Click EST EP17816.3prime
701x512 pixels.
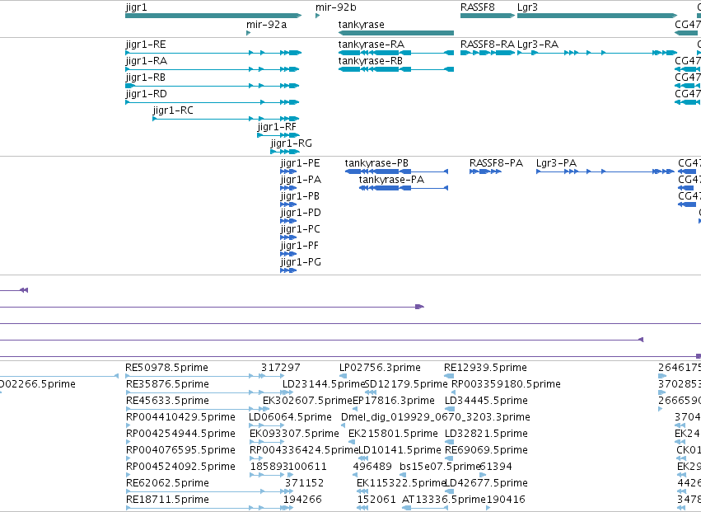(356, 409)
